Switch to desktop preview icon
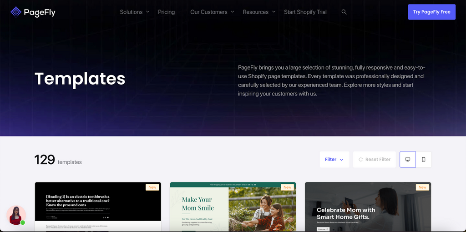This screenshot has height=232, width=466. (408, 160)
